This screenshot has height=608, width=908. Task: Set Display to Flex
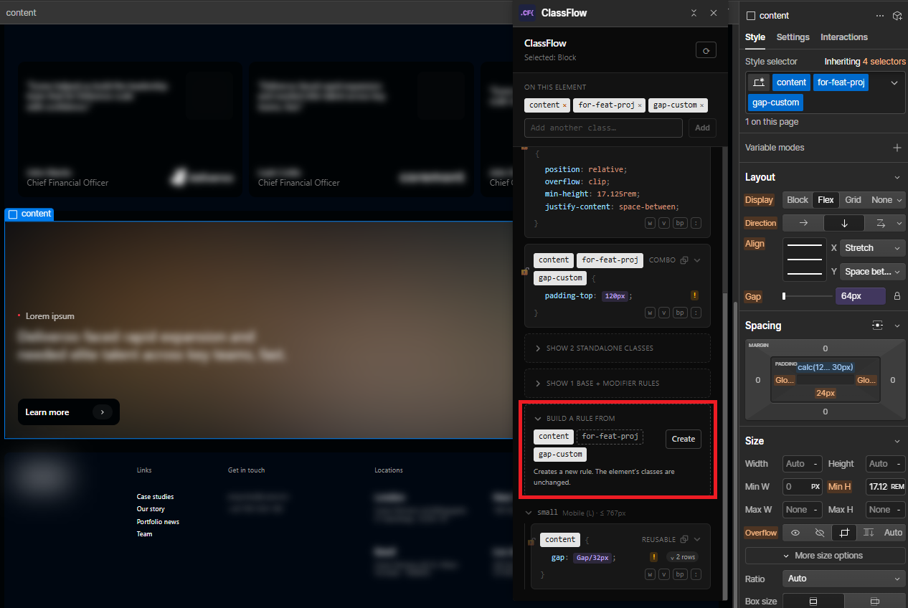[x=826, y=200]
